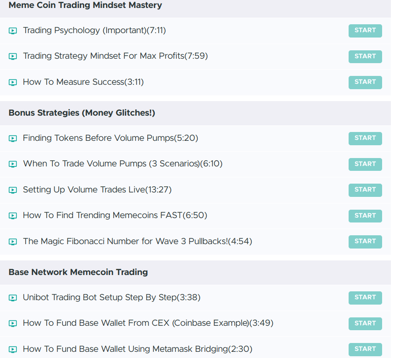Screen dimensions: 394x358
Task: Select the Base Network Memecoin Trading section header
Action: [x=78, y=272]
